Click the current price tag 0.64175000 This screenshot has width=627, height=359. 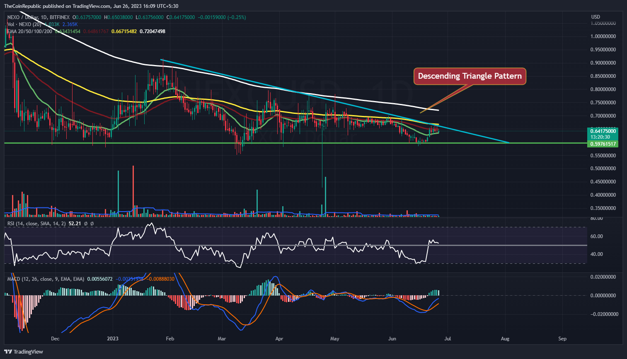(603, 131)
